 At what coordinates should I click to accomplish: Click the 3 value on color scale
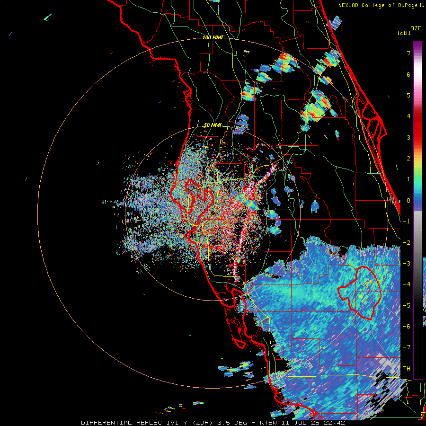(x=408, y=137)
